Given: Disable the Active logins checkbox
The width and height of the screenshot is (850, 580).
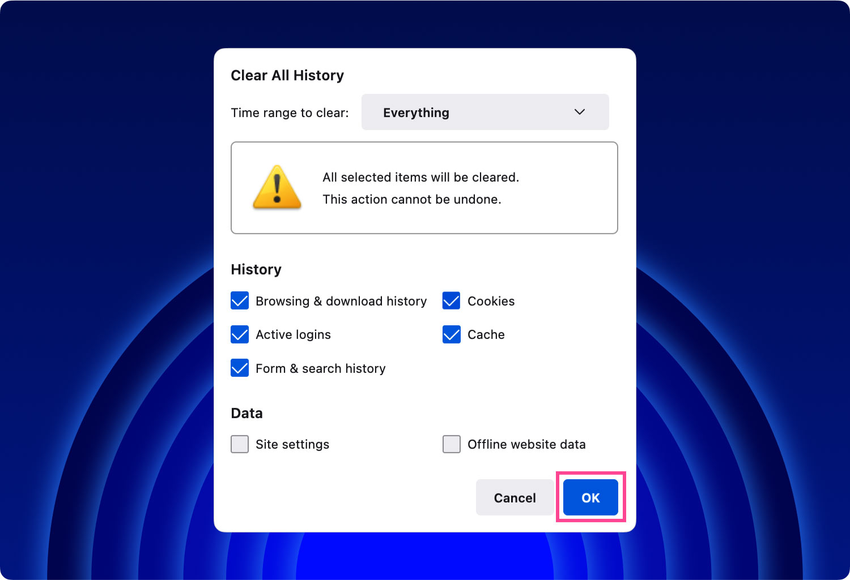Looking at the screenshot, I should click(240, 334).
